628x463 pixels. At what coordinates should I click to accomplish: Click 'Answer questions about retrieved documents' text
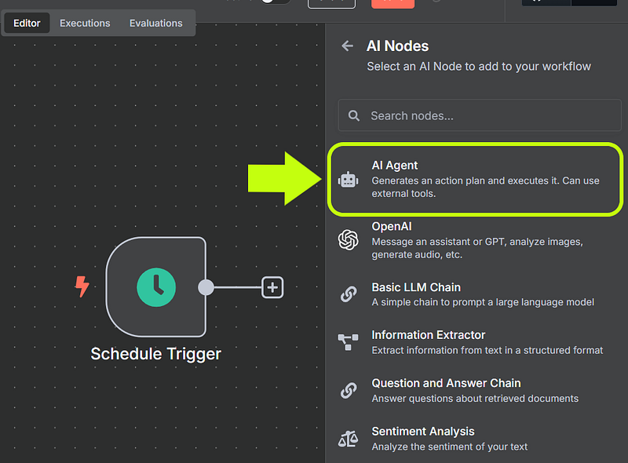475,399
